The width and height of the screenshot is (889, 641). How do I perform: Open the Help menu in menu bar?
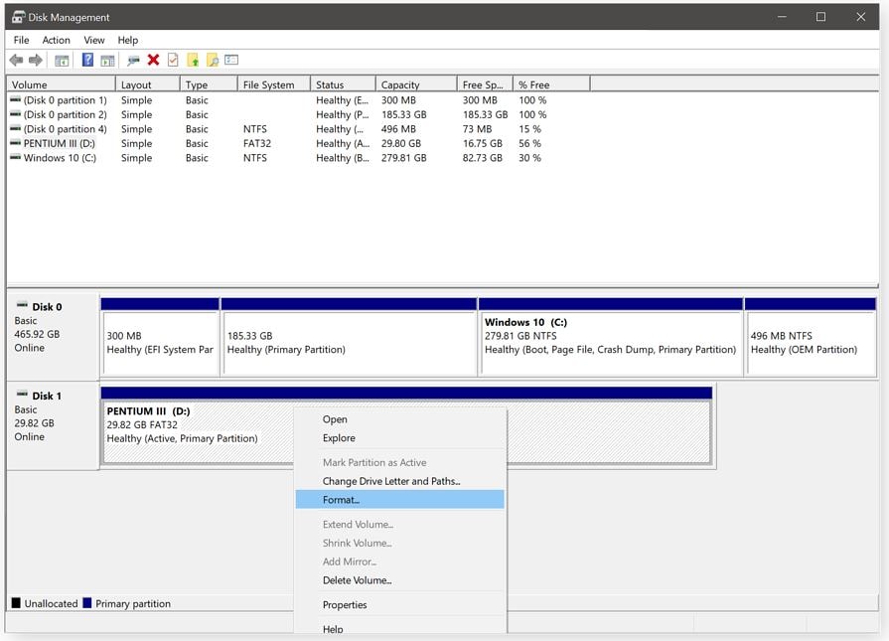click(x=127, y=40)
